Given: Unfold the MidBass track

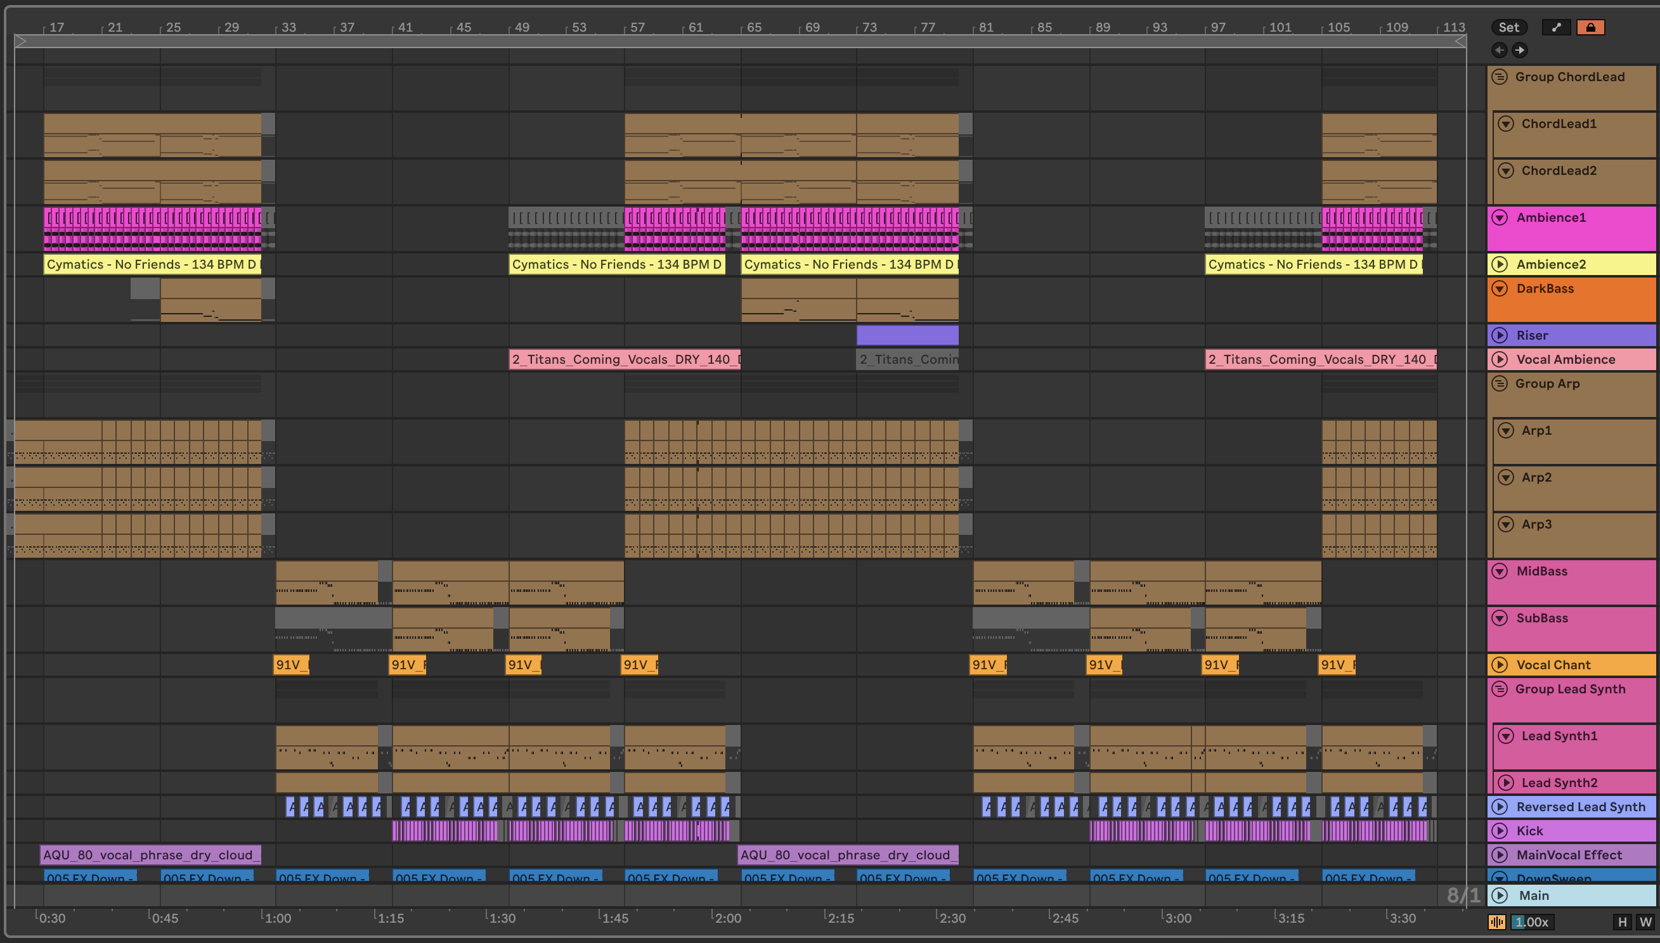Looking at the screenshot, I should click(1500, 571).
